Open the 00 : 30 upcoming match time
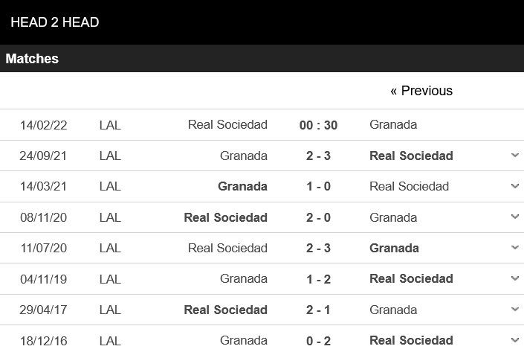The width and height of the screenshot is (524, 355). (318, 125)
